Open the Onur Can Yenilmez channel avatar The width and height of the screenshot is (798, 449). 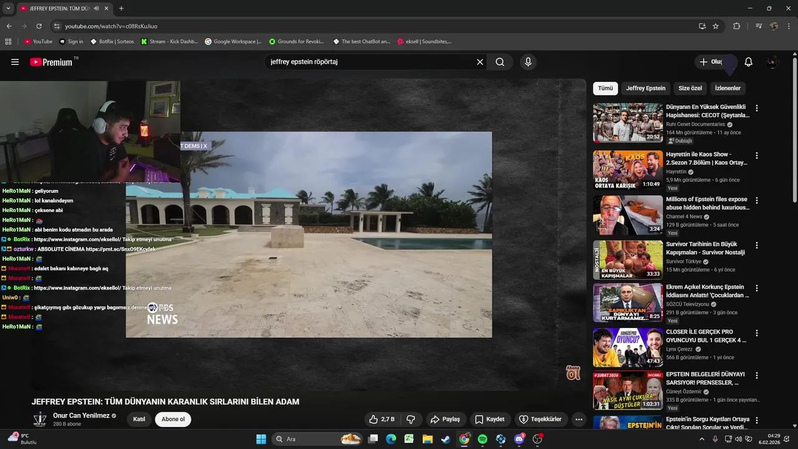pyautogui.click(x=40, y=419)
